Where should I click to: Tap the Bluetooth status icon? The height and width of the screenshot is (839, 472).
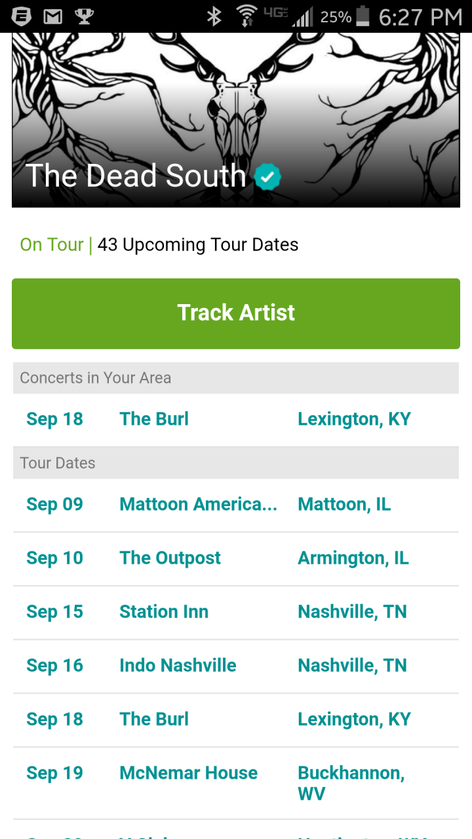click(x=214, y=16)
